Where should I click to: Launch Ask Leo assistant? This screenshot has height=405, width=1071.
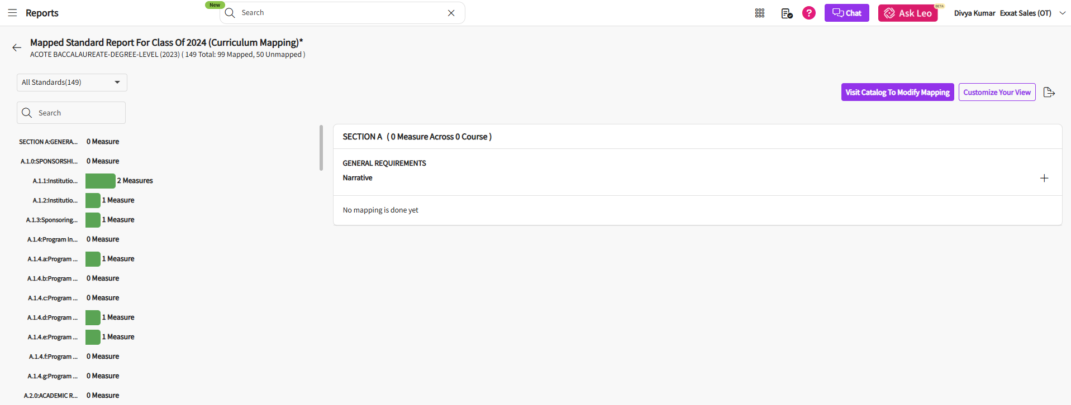(907, 13)
